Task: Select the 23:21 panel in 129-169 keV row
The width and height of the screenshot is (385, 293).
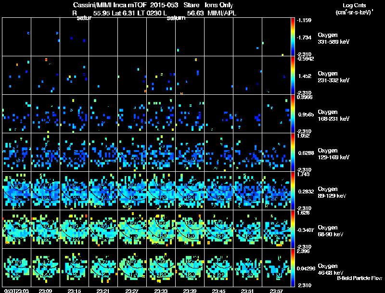Action: 103,152
